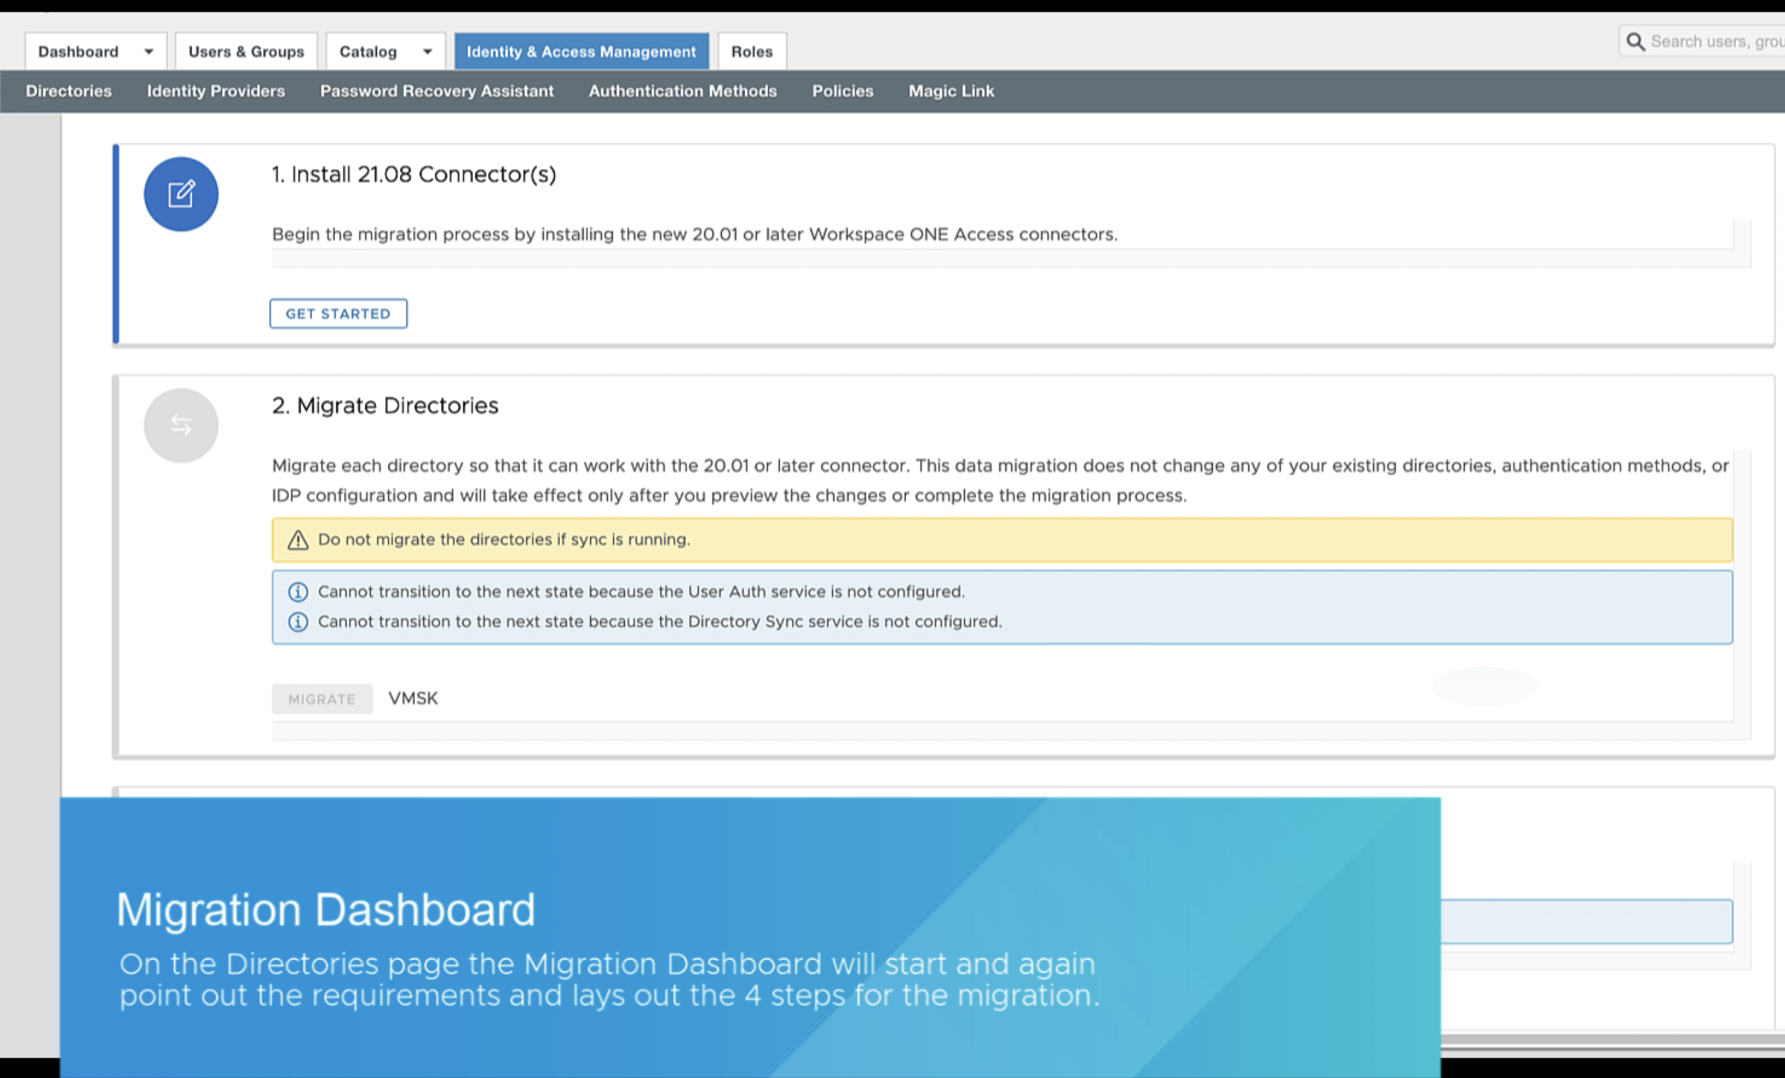Open the Roles tab

[x=751, y=51]
